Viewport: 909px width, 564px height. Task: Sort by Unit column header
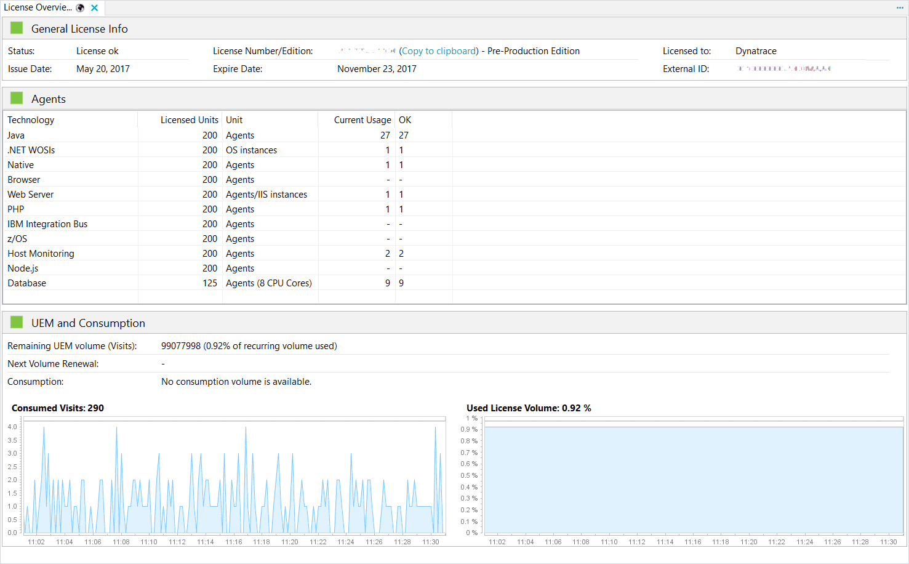coord(270,120)
